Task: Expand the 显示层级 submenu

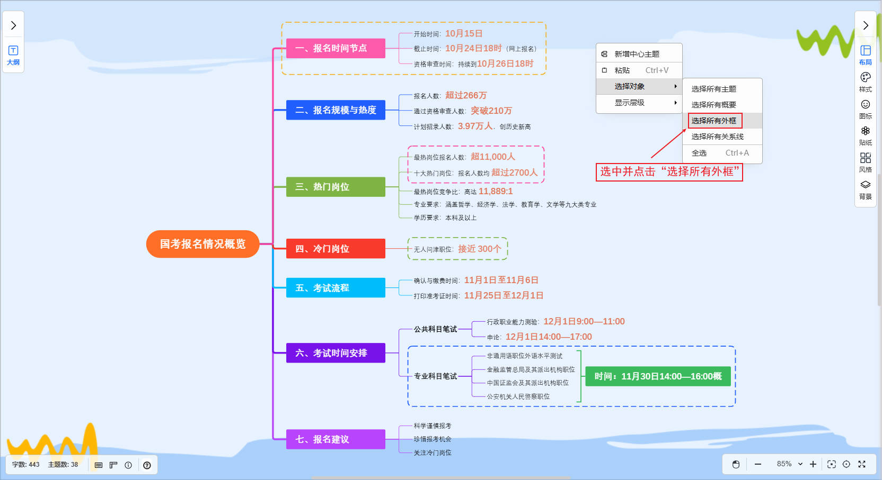Action: click(x=639, y=103)
